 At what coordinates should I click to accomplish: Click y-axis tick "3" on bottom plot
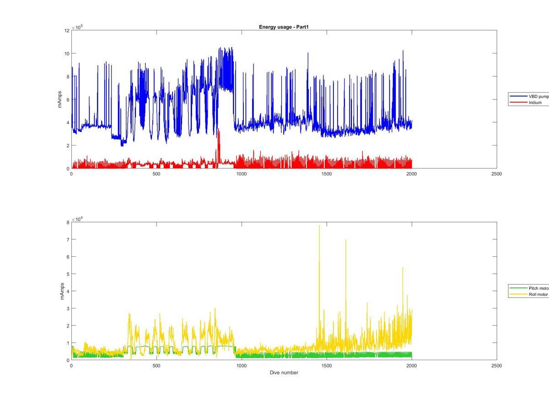coord(68,308)
